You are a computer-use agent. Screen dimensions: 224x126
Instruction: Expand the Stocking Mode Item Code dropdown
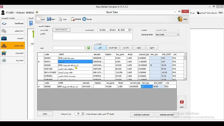178,35
